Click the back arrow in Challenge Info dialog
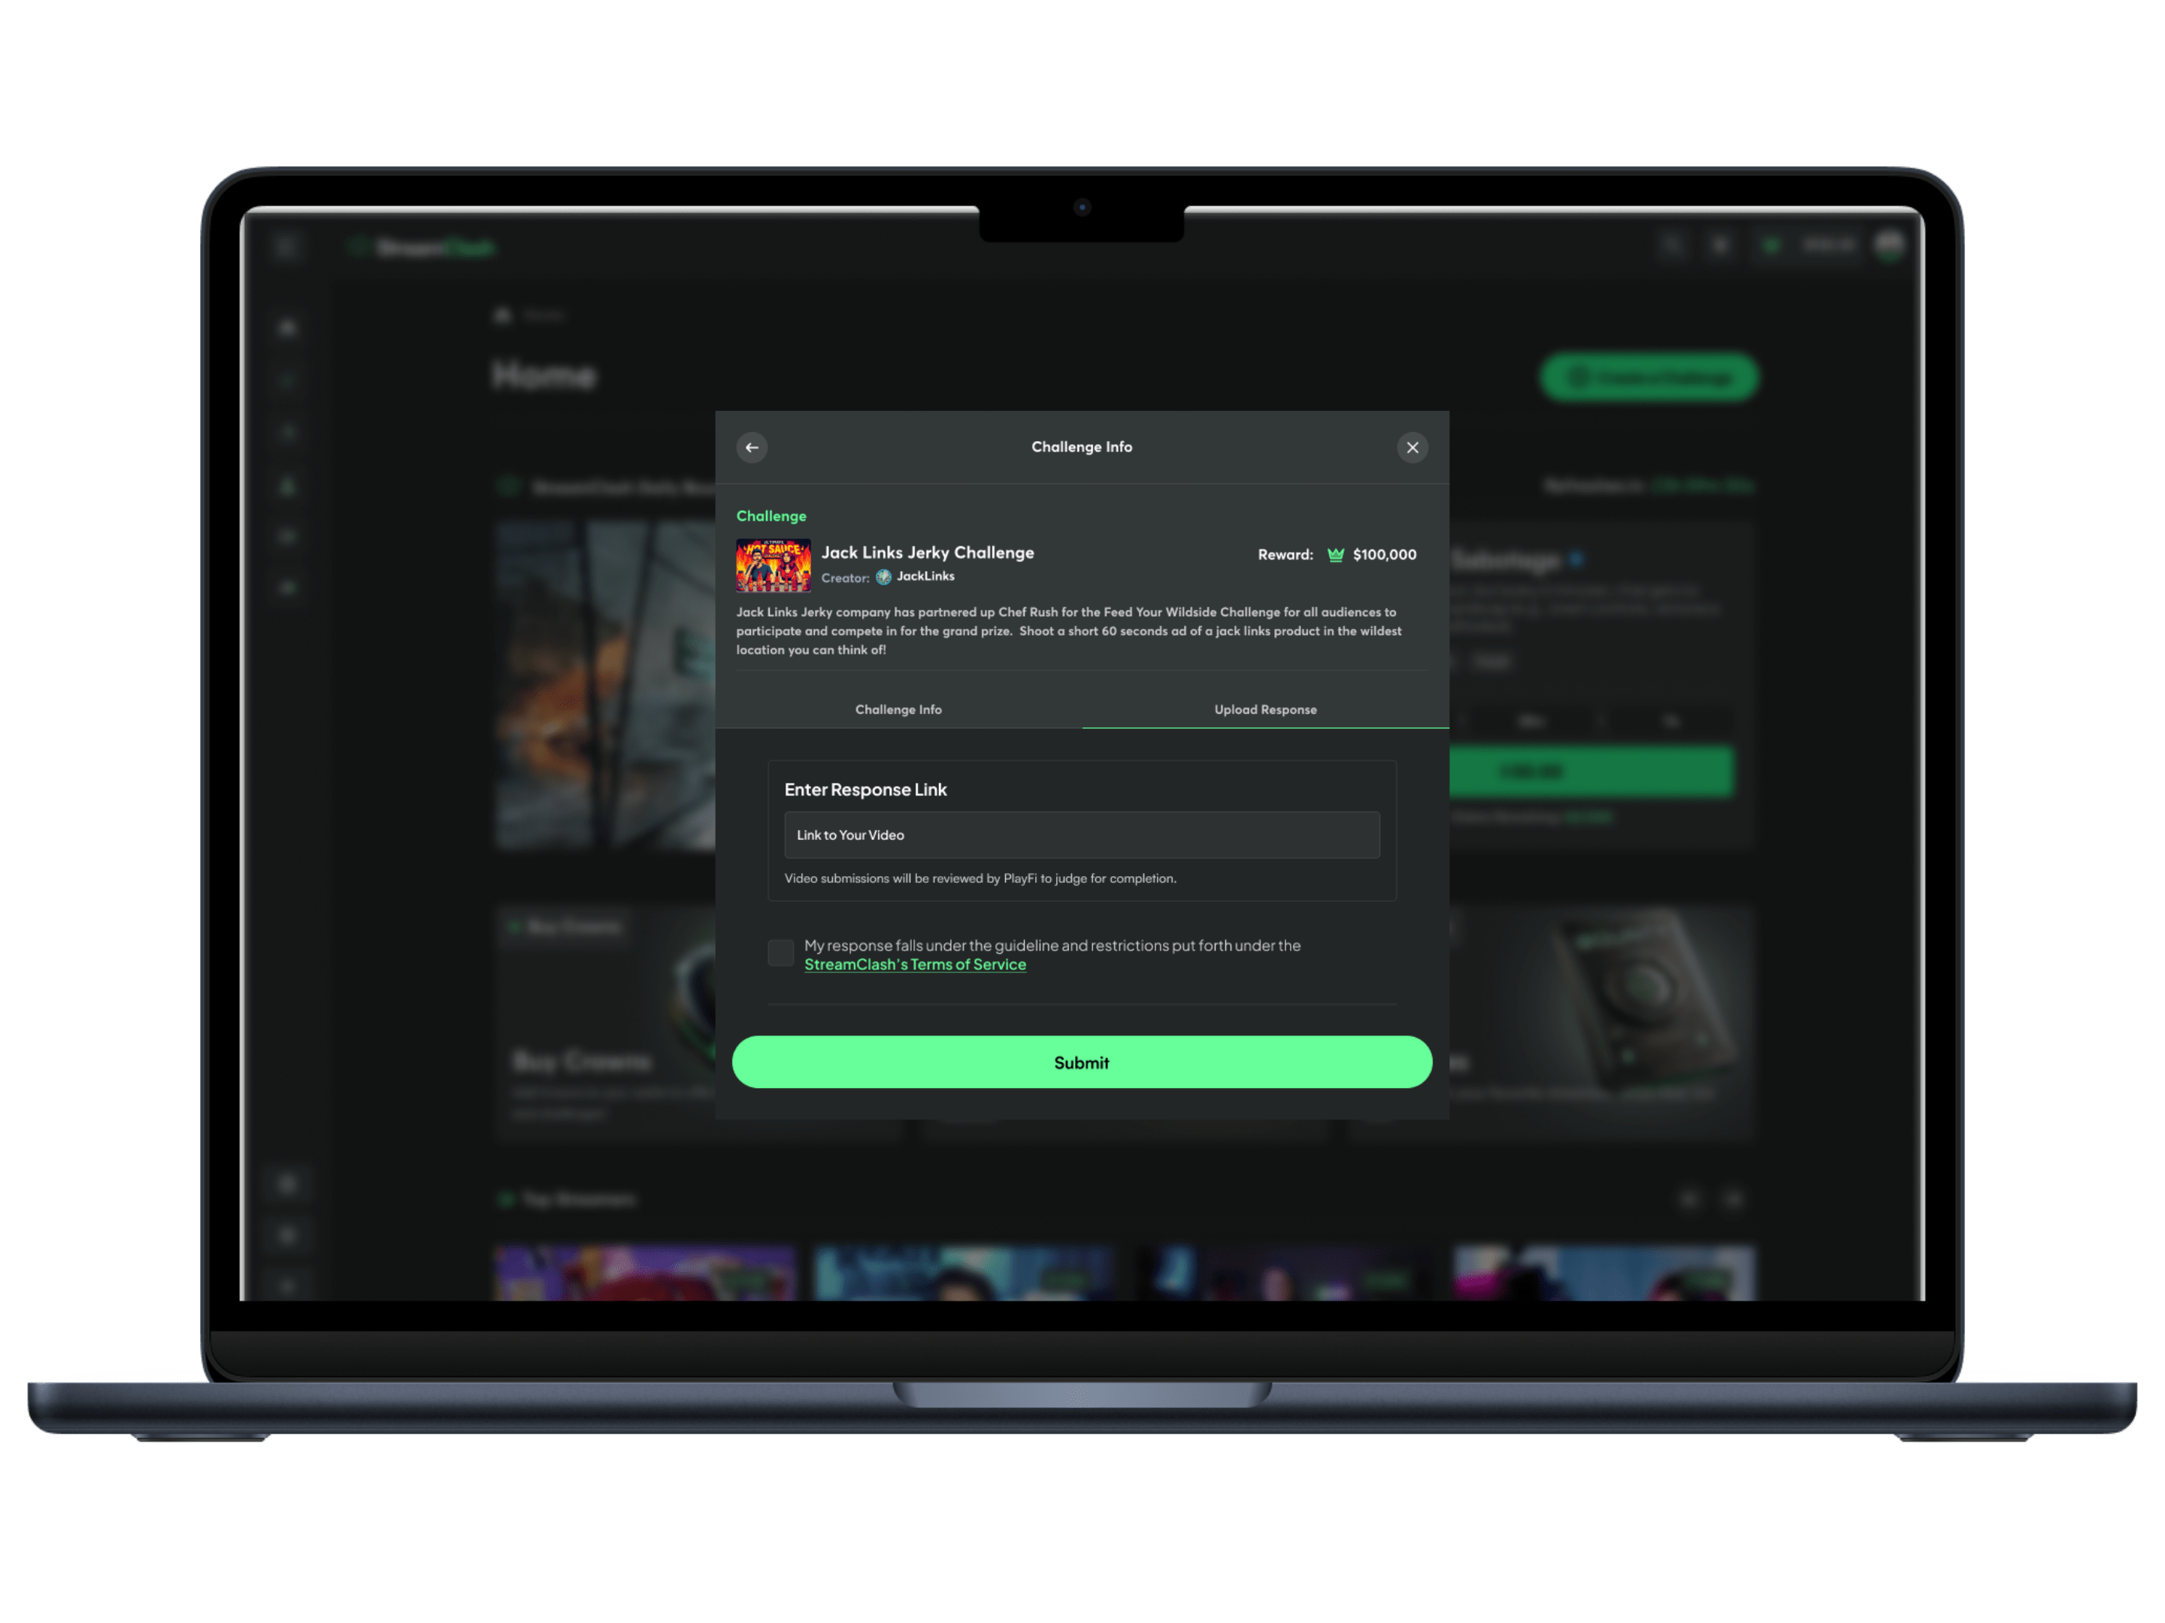 [752, 447]
